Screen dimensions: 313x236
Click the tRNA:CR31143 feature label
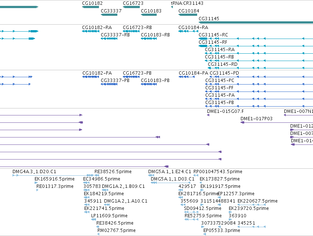click(x=187, y=3)
